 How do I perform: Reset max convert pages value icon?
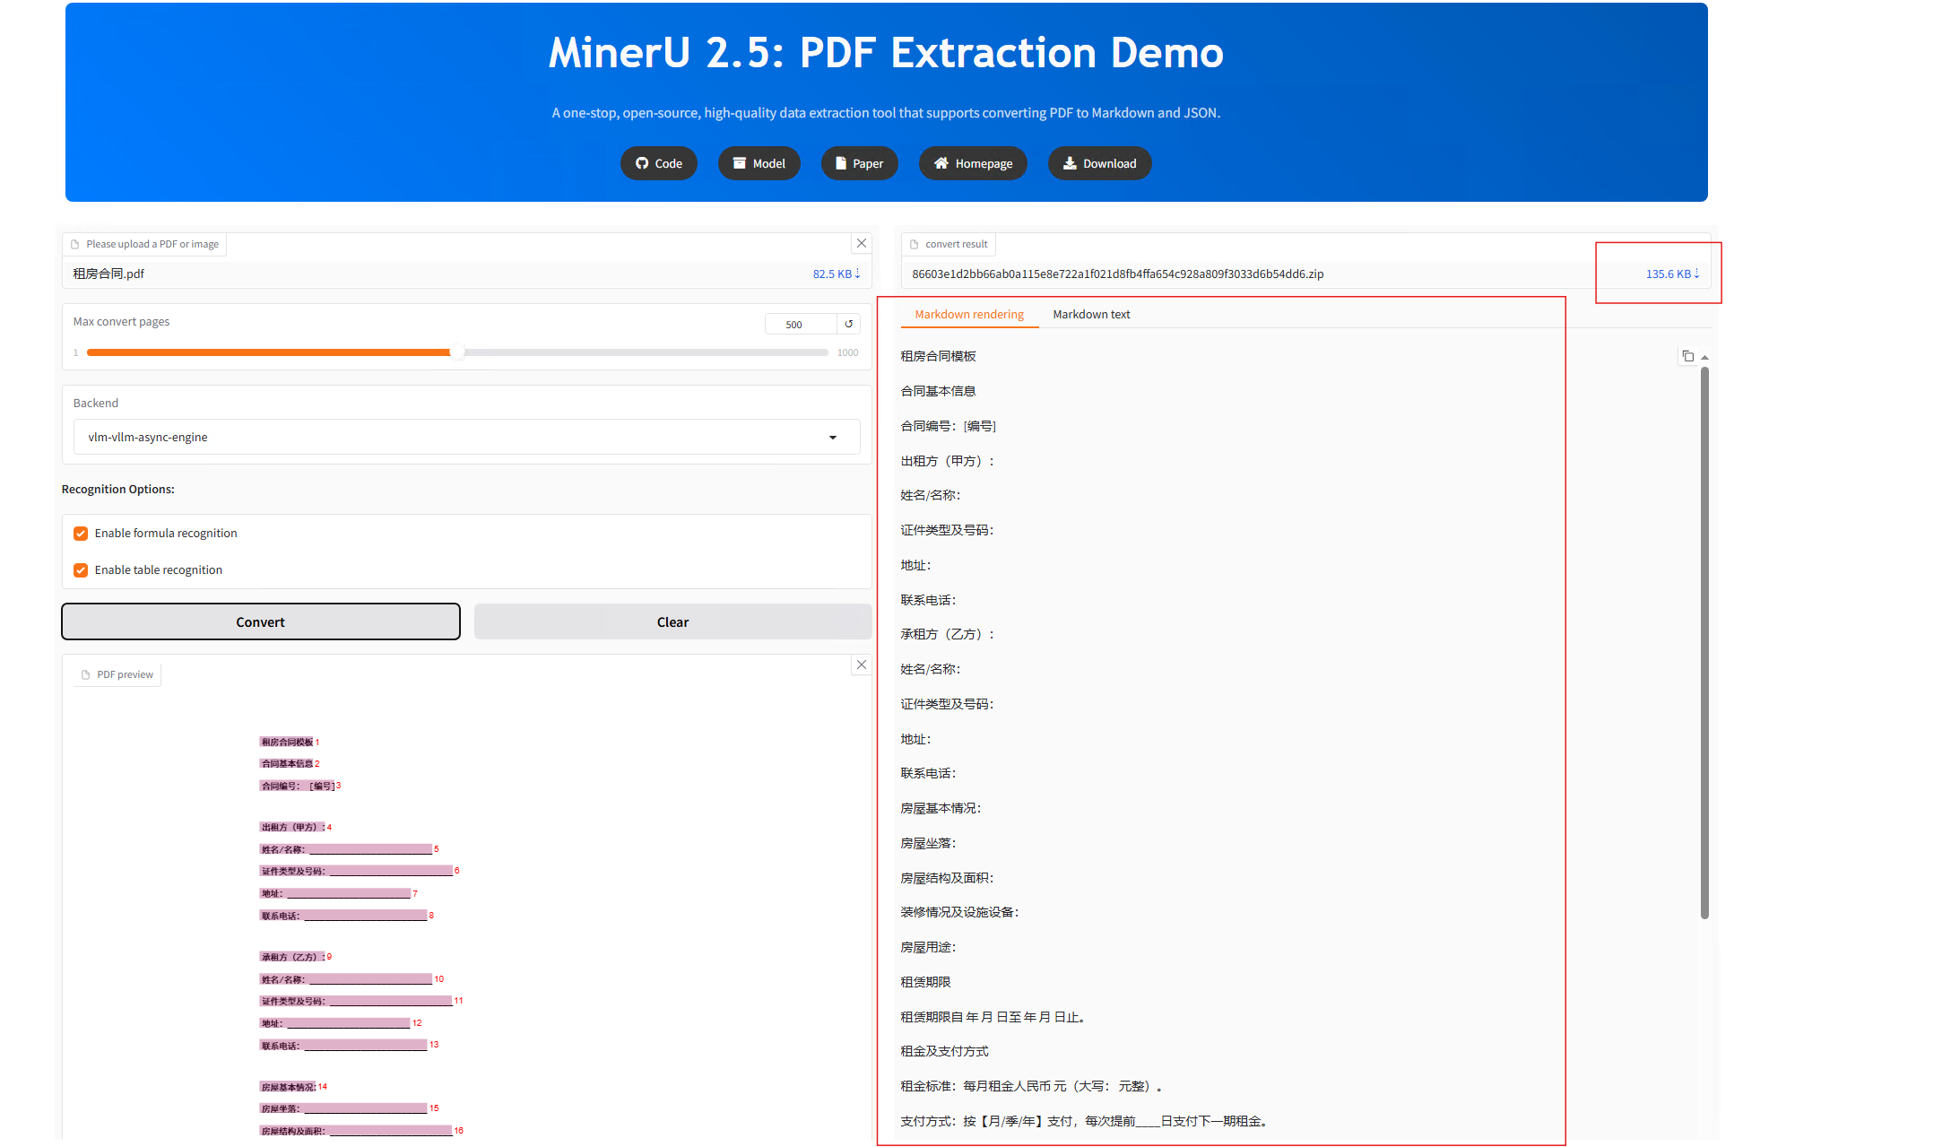coord(848,324)
